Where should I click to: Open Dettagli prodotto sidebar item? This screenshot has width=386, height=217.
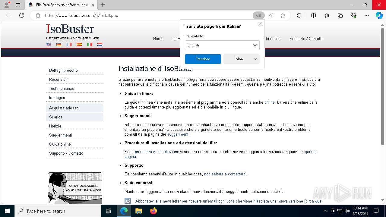(75, 70)
